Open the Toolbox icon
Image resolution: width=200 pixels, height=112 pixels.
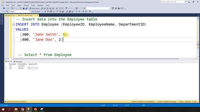119,8
